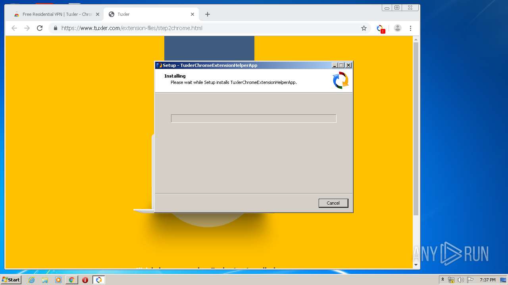Screen dimensions: 508x285
Task: Open the network tray icon
Action: point(451,280)
